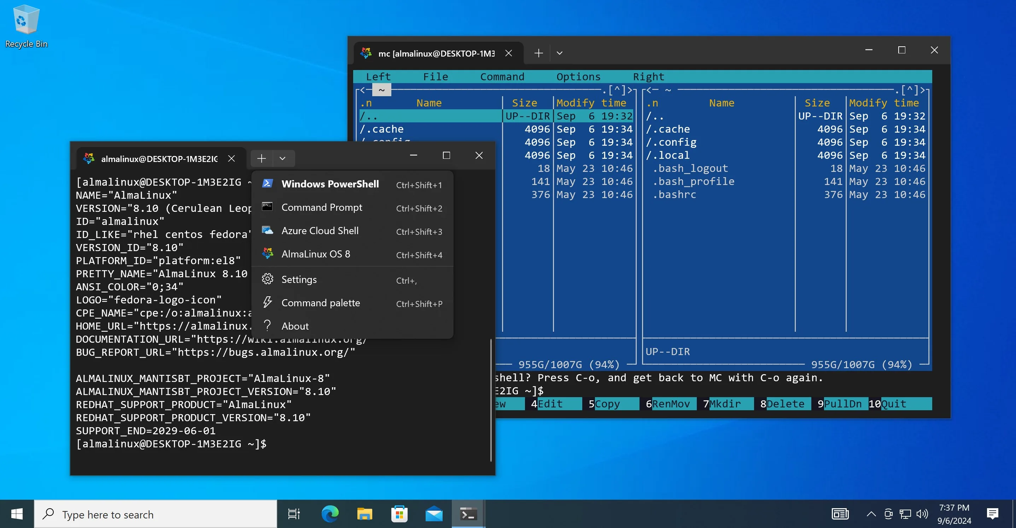This screenshot has height=528, width=1016.
Task: Expand profile dropdown in mc terminal window
Action: tap(559, 53)
